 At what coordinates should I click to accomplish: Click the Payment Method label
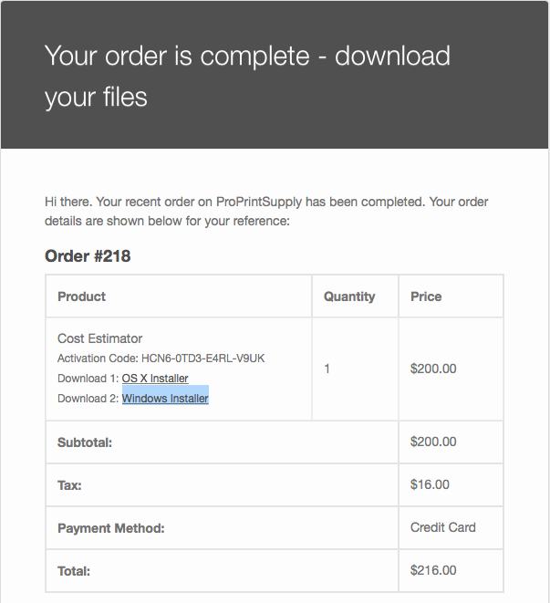click(111, 528)
